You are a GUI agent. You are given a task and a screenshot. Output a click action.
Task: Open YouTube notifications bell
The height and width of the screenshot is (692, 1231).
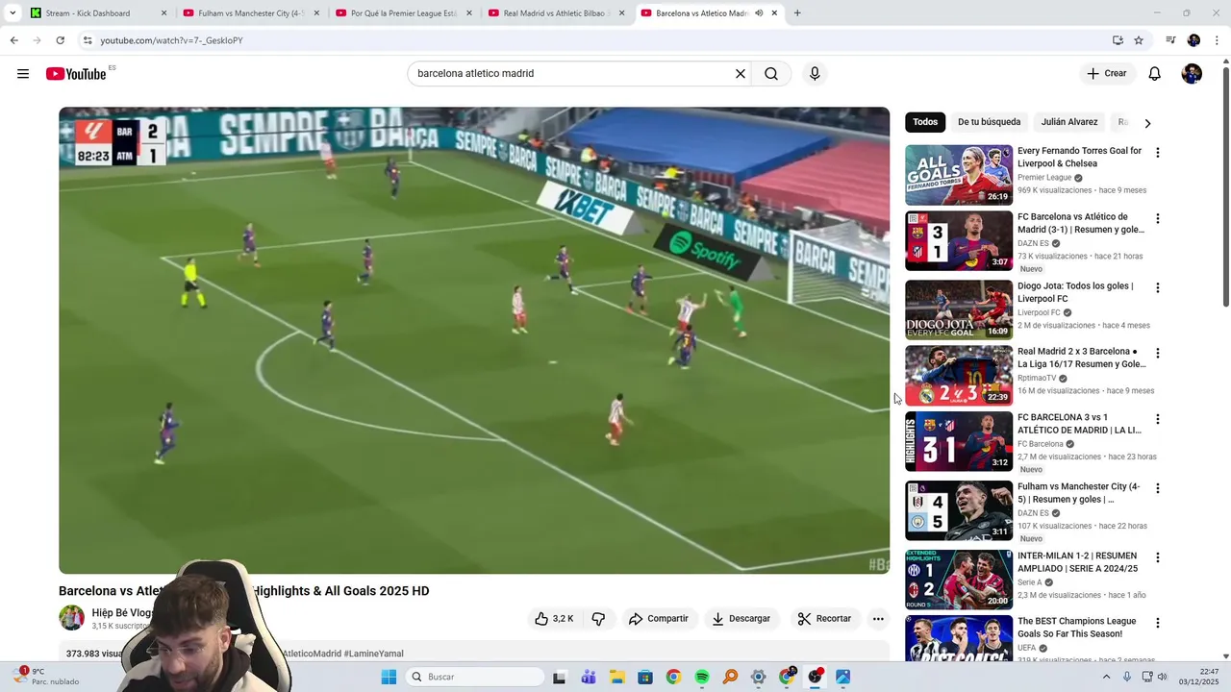[1155, 74]
